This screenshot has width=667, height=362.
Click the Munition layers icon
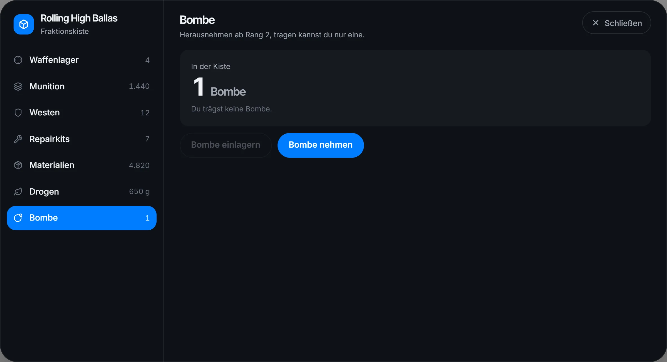(18, 86)
